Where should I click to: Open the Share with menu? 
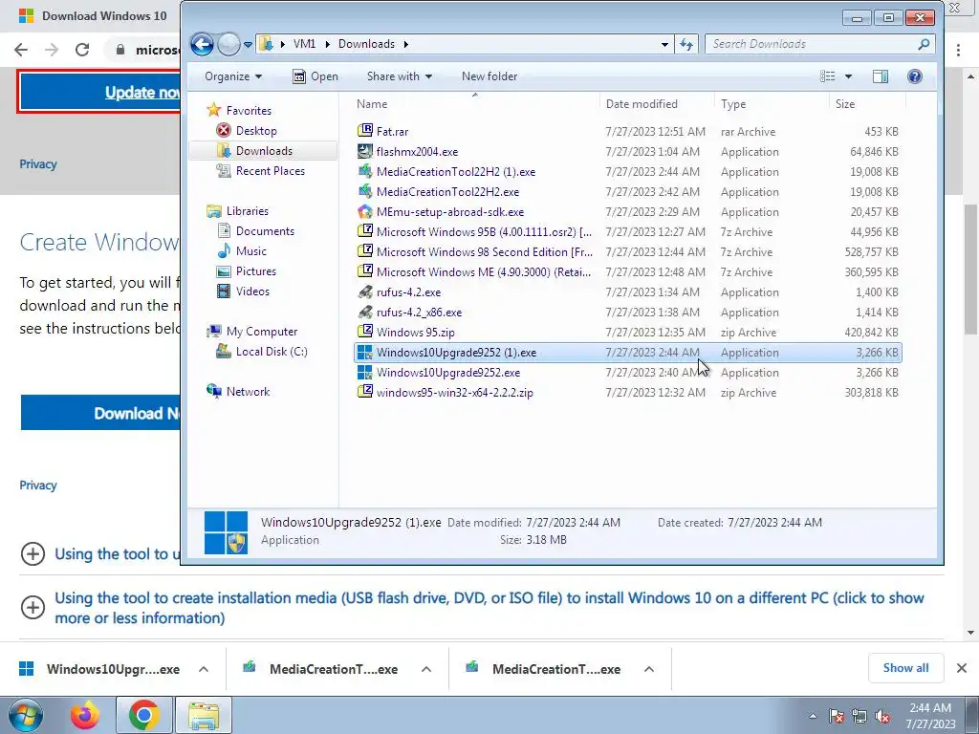[x=400, y=76]
